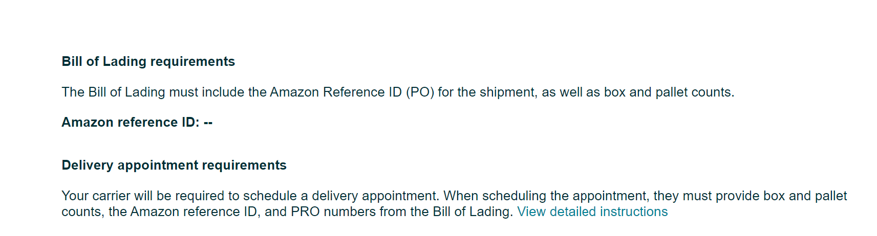Click "Amazon Reference ID" in the first paragraph
The image size is (877, 236).
coord(335,92)
